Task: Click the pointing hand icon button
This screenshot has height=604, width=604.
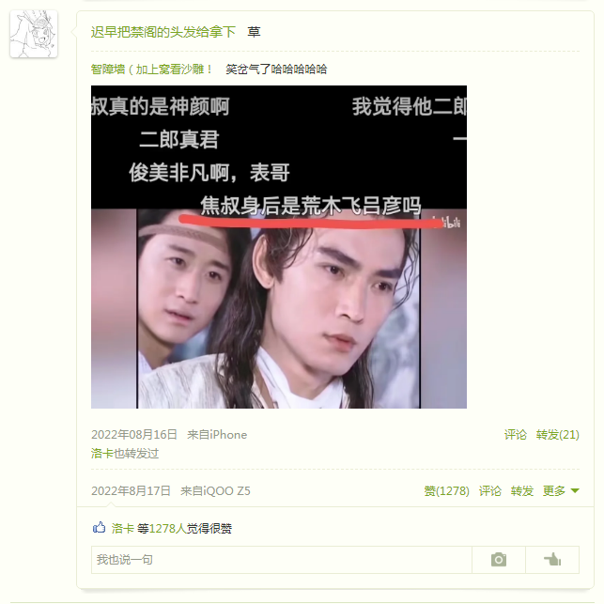Action: (552, 559)
